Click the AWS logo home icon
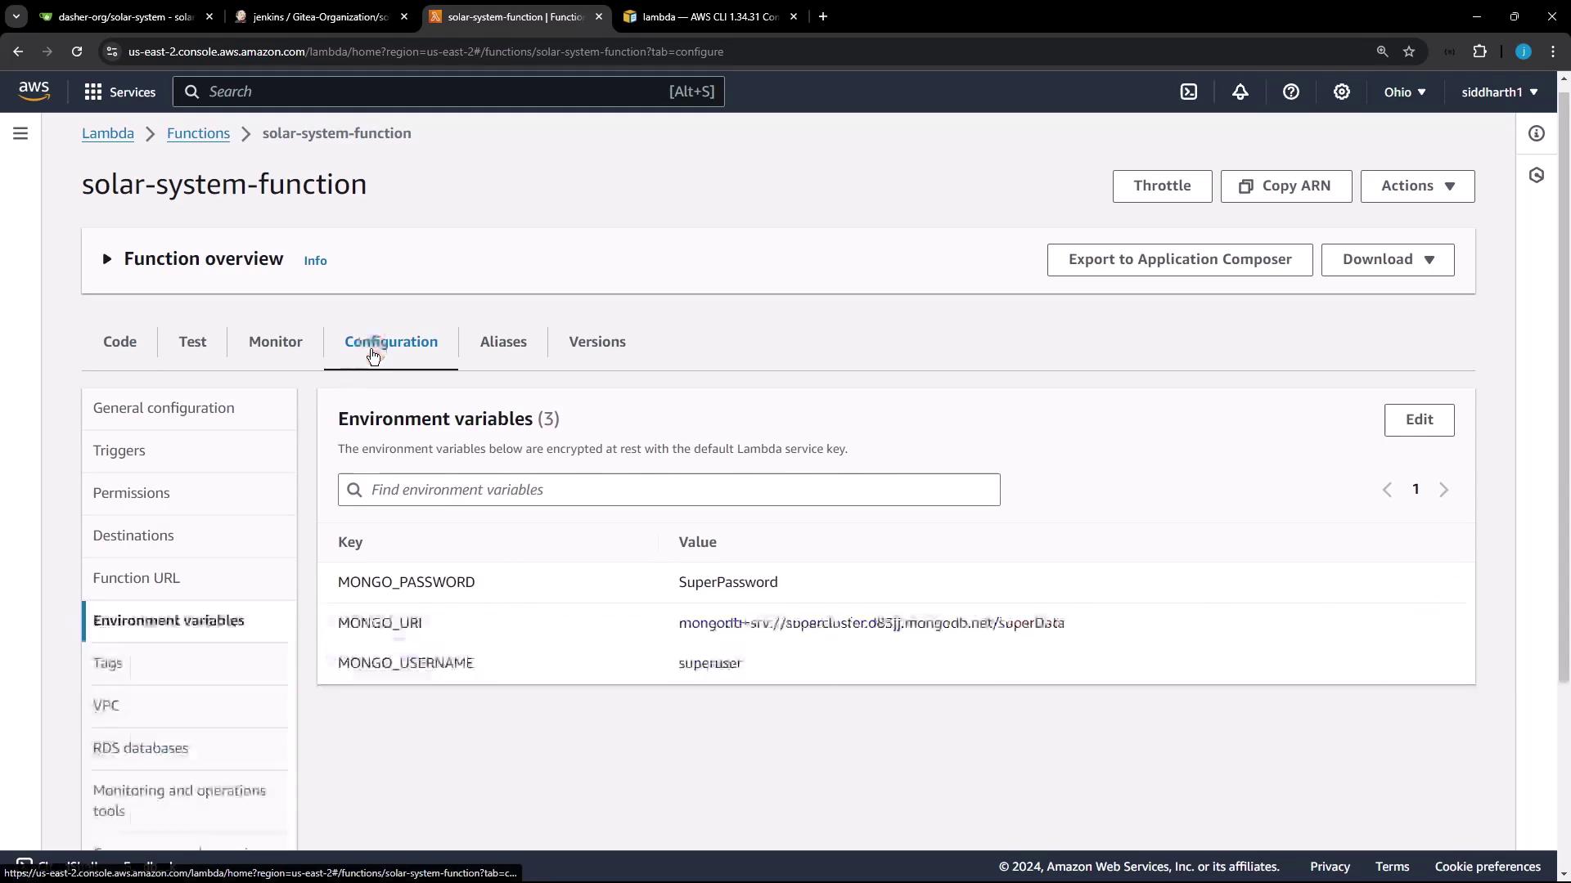The height and width of the screenshot is (883, 1571). (34, 92)
